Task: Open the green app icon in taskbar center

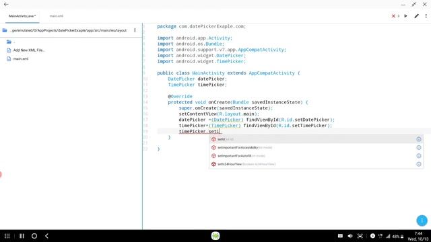Action: pos(215,236)
